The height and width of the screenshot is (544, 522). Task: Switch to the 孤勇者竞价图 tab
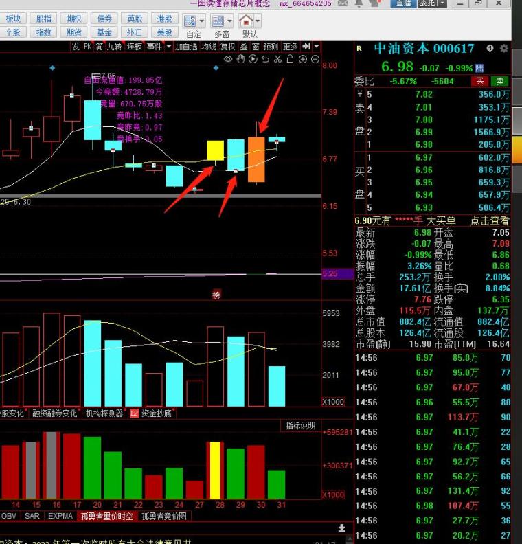[164, 516]
